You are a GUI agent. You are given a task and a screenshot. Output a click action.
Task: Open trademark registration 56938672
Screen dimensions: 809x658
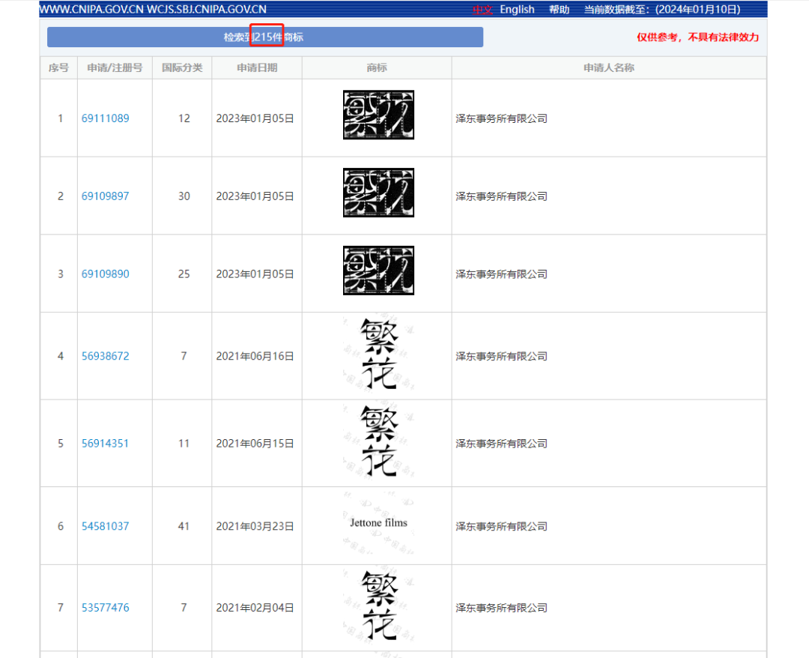coord(106,356)
